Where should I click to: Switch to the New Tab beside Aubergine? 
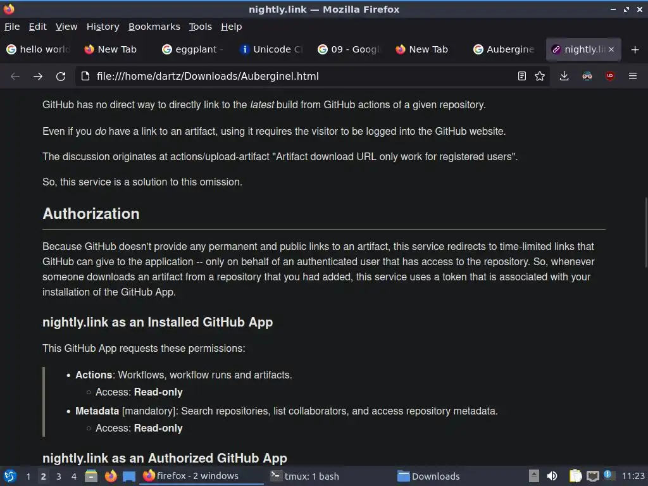(x=427, y=49)
